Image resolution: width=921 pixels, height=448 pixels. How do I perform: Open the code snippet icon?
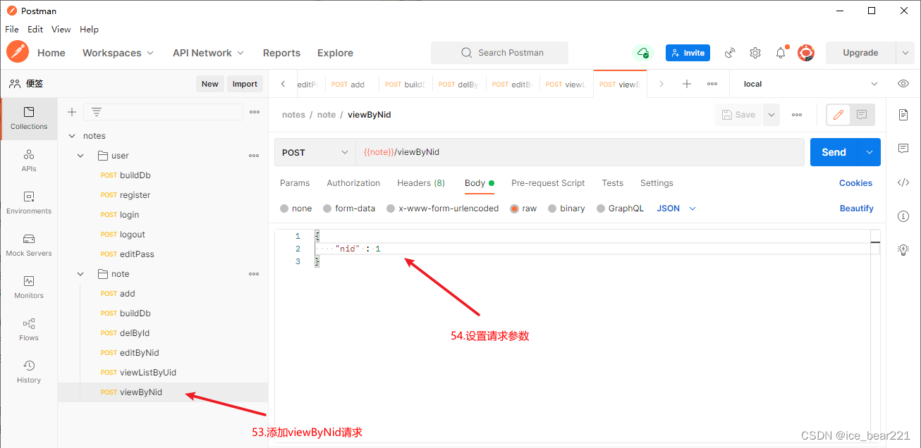[903, 182]
